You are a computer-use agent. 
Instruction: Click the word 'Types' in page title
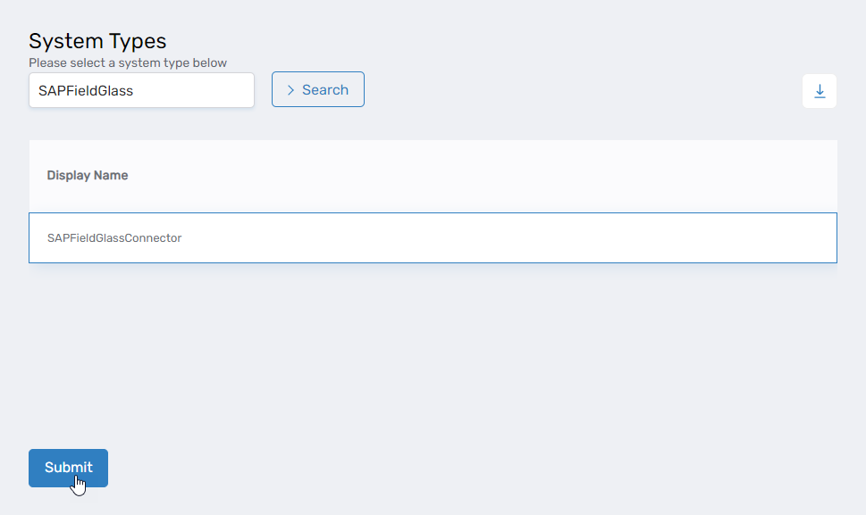pyautogui.click(x=136, y=41)
